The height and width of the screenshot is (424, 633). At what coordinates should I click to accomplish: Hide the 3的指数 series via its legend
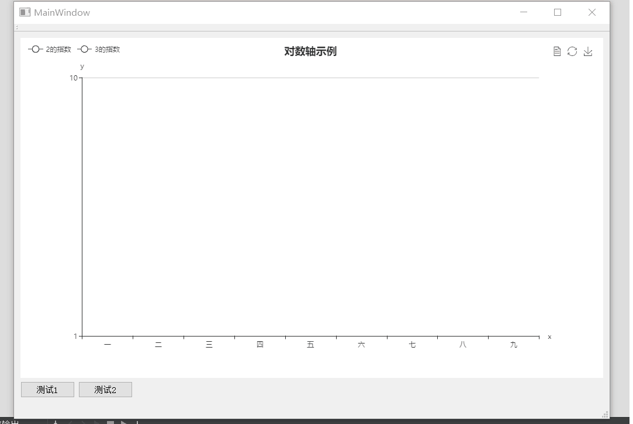108,50
